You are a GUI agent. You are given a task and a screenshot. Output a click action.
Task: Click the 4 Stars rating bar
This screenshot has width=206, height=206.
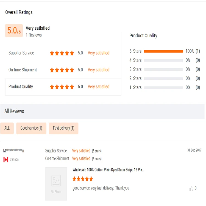pos(163,60)
